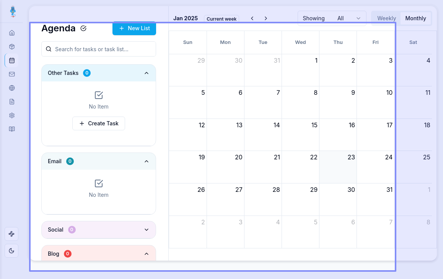Open the document icon in sidebar

[12, 102]
